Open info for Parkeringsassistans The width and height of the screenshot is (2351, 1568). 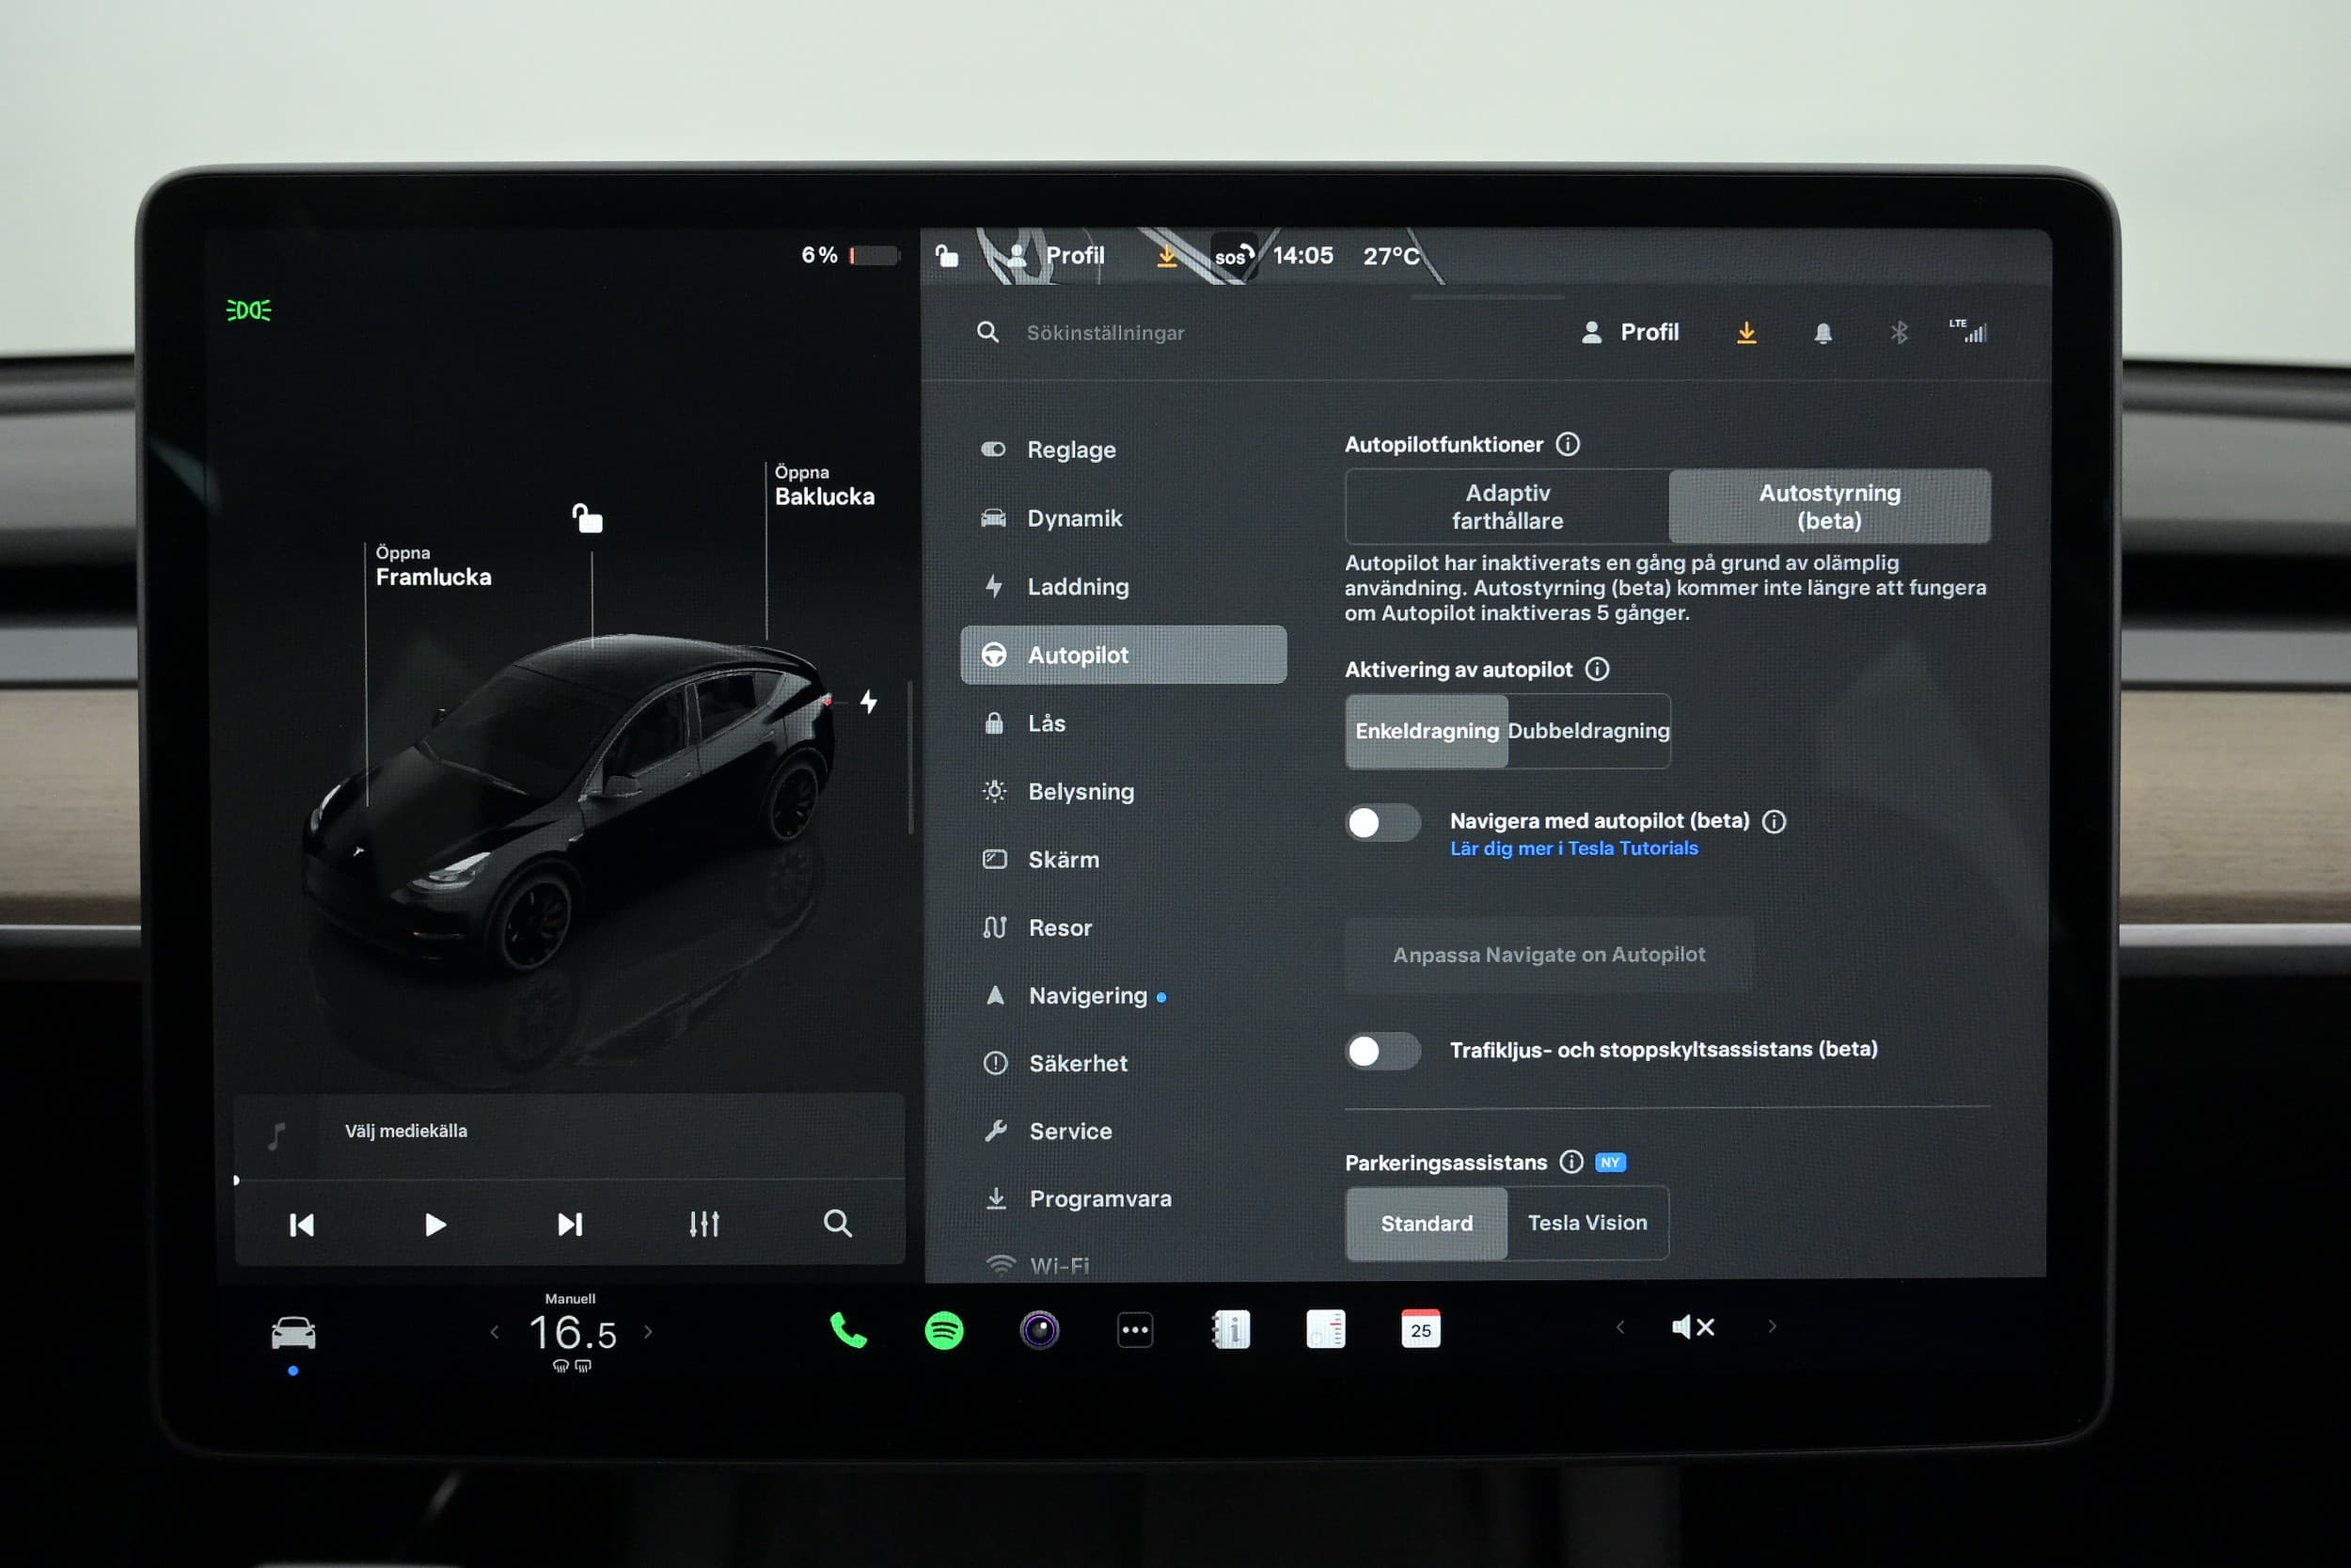(1571, 1161)
